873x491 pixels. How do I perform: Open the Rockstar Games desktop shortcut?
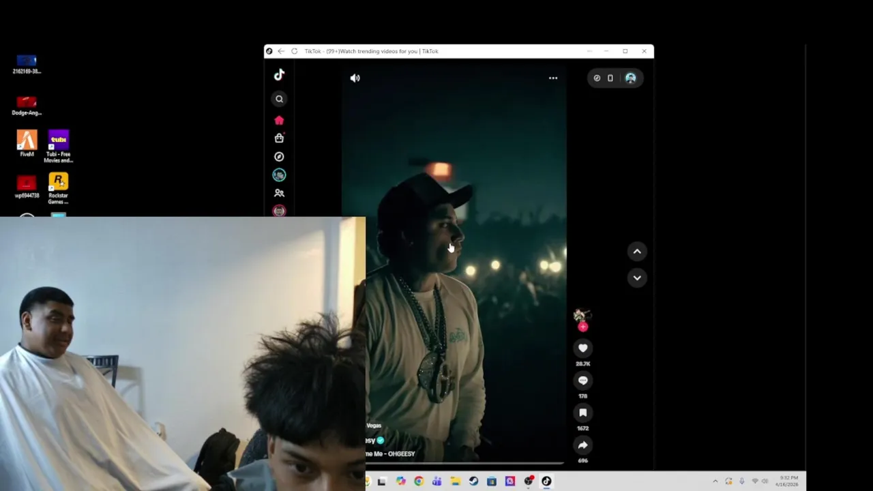59,188
